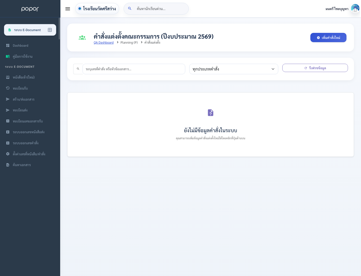Click the รีเฟรชข้อมูล refresh button

click(x=315, y=68)
